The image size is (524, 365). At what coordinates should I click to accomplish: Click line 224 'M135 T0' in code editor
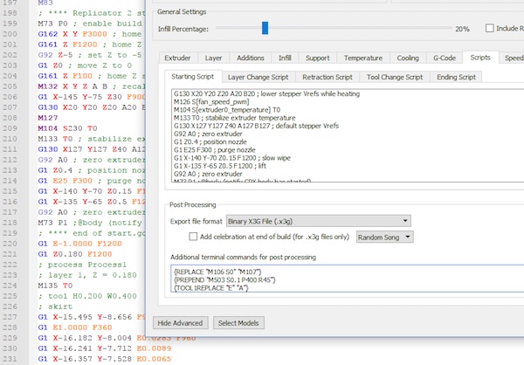[55, 286]
